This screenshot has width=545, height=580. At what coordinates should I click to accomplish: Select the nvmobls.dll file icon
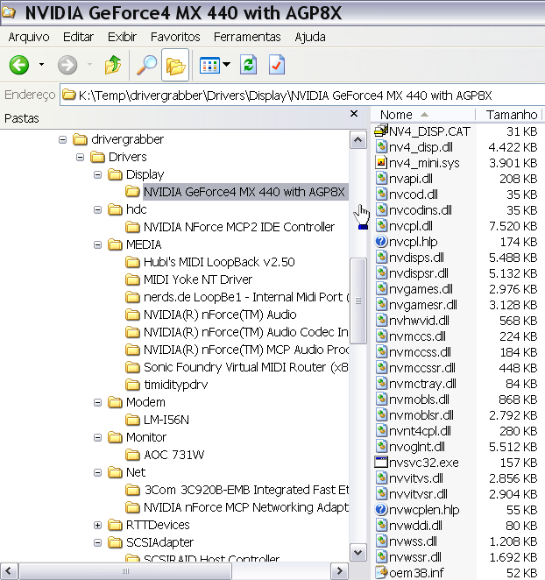(381, 400)
